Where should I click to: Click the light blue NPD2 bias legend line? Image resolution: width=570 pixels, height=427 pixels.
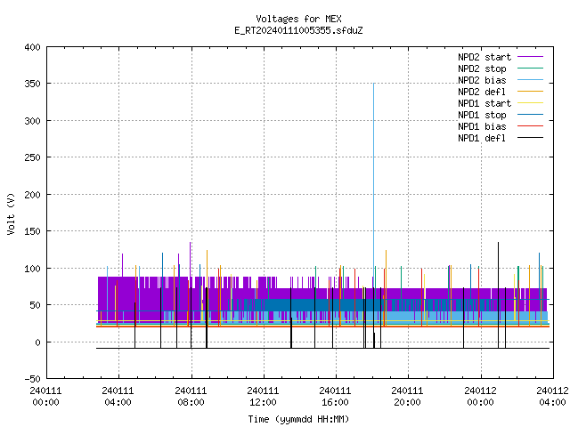click(x=531, y=80)
